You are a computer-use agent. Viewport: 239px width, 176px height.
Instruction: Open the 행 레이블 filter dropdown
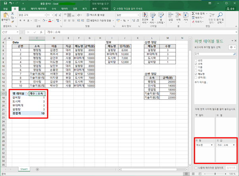click(27, 94)
